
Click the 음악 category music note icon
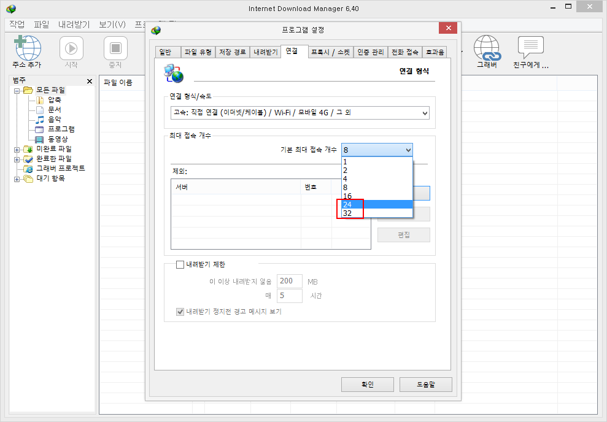tap(39, 120)
